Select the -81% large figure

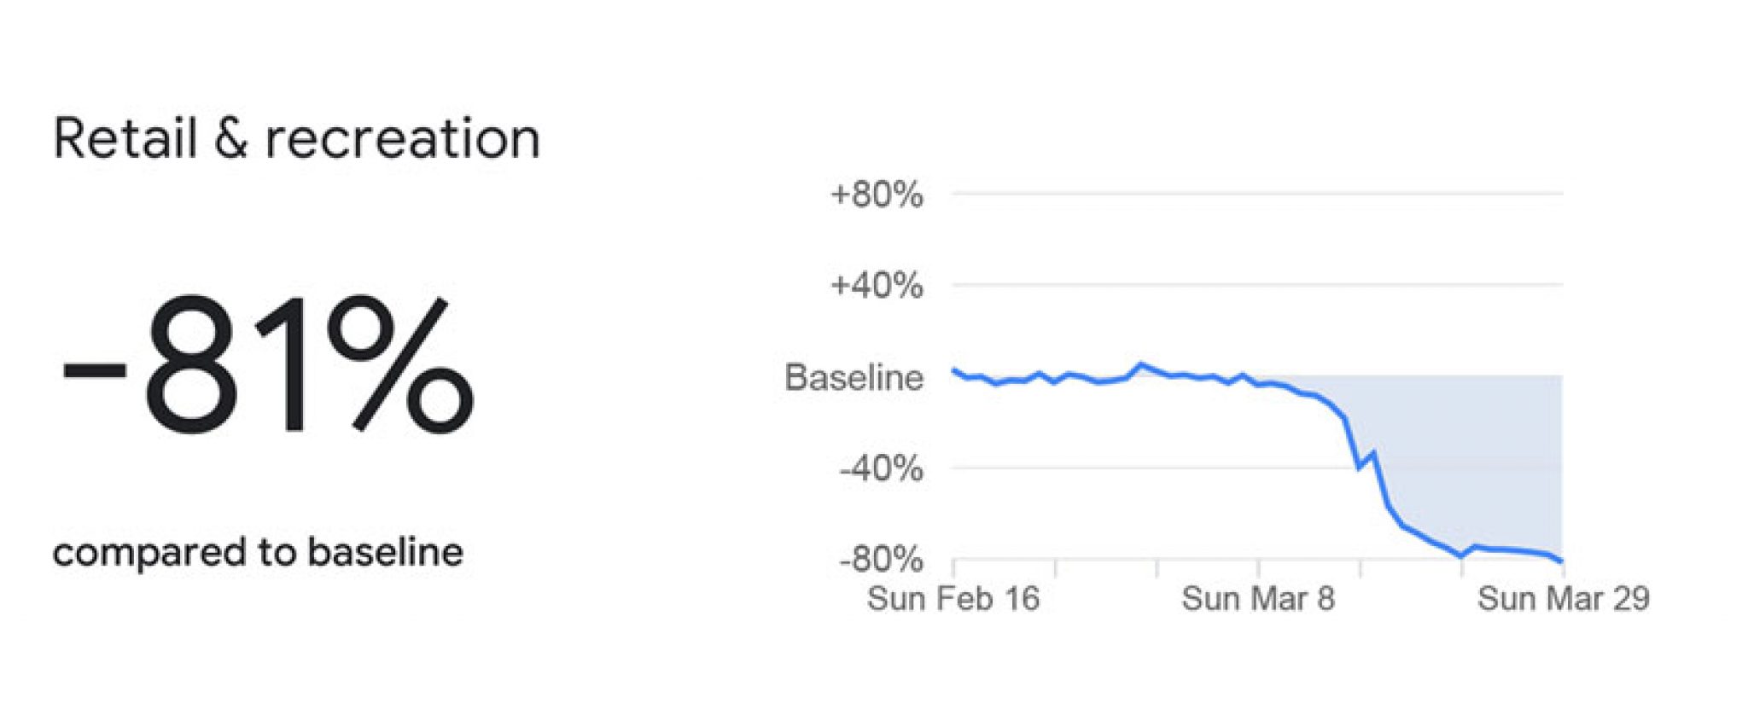pos(267,365)
